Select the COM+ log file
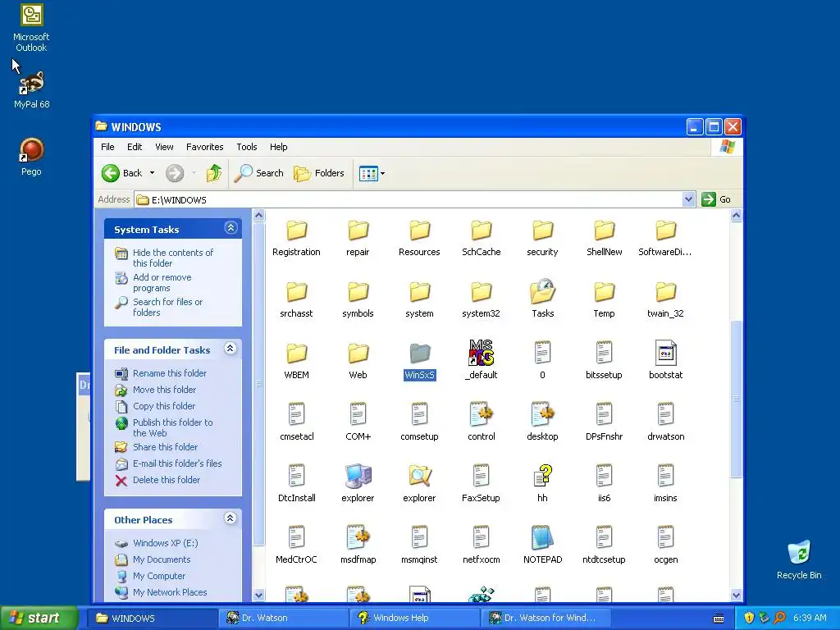The image size is (840, 630). 358,422
